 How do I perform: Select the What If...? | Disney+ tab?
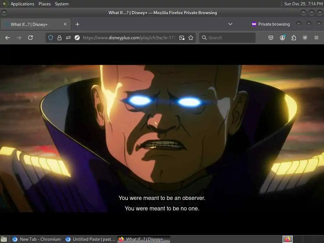(35, 24)
